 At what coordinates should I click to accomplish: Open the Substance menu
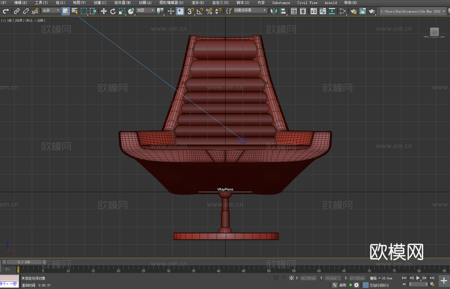281,3
